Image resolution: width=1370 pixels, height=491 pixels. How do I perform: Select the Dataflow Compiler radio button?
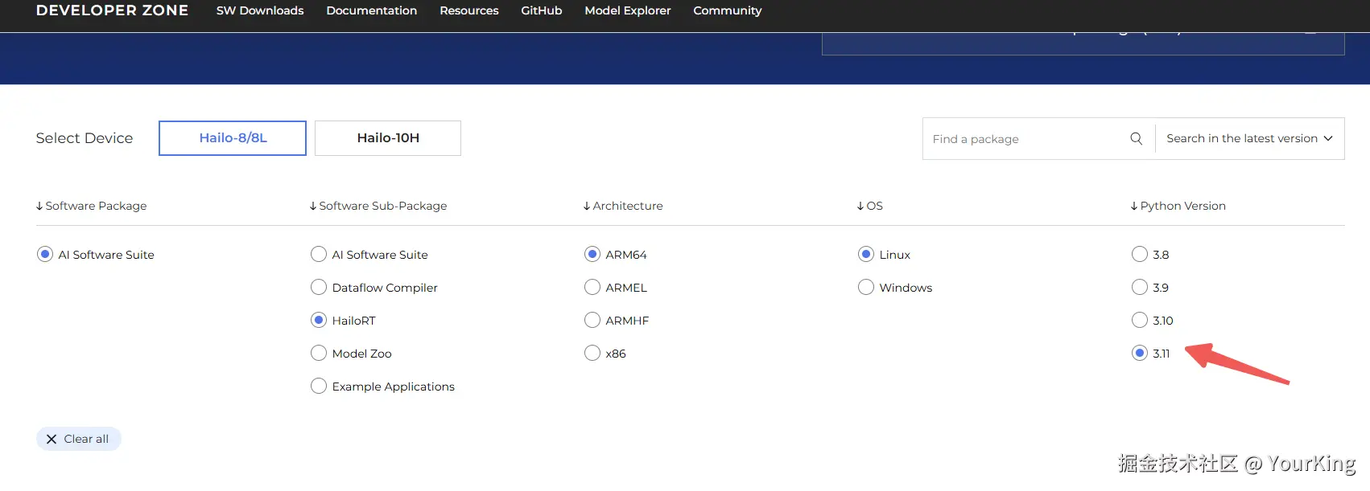(x=319, y=287)
